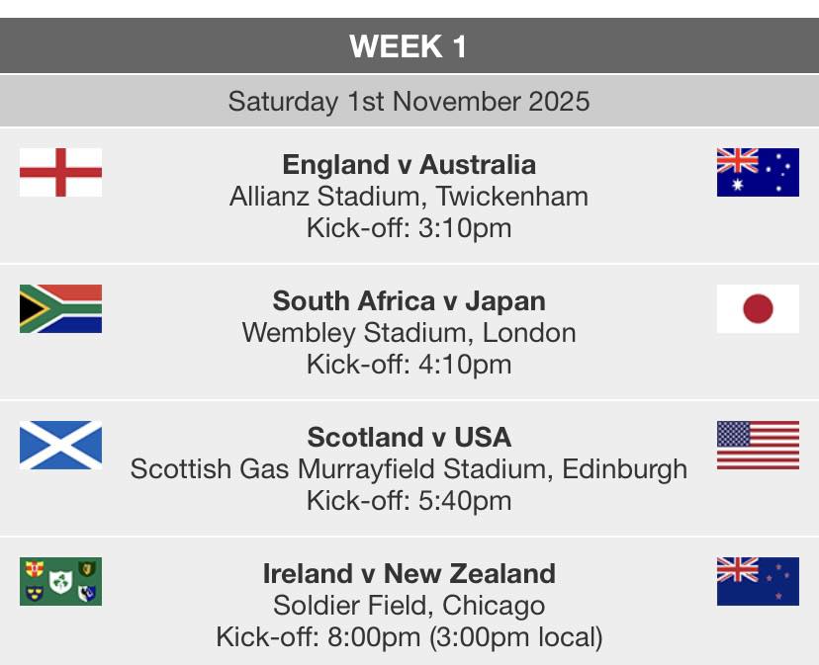Click Kick-off 8:00pm (3:00pm local) text
The width and height of the screenshot is (819, 665).
coord(409,637)
